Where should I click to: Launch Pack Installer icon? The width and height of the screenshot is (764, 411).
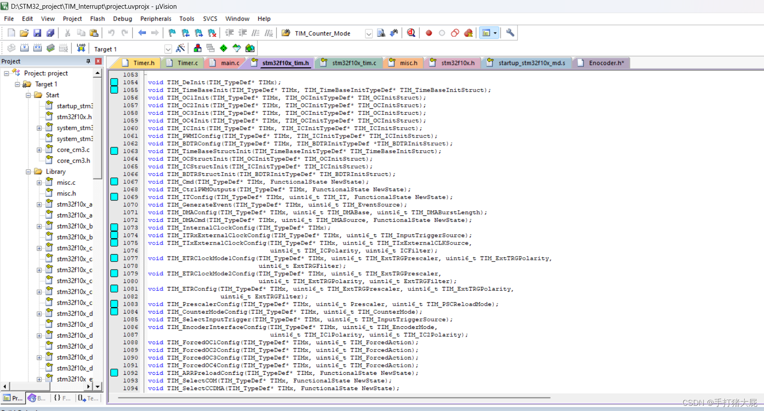250,48
